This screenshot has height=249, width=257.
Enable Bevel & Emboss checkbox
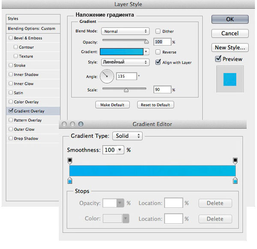(x=11, y=38)
